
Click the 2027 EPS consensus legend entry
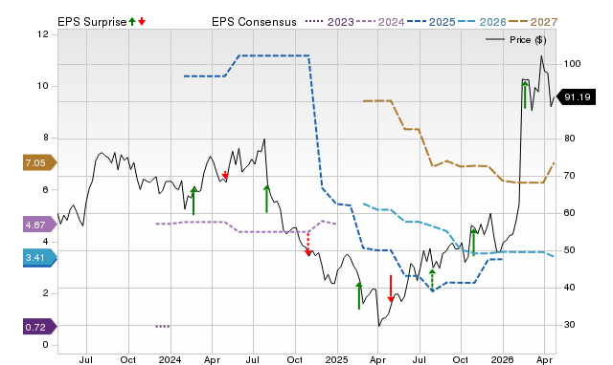pos(533,22)
